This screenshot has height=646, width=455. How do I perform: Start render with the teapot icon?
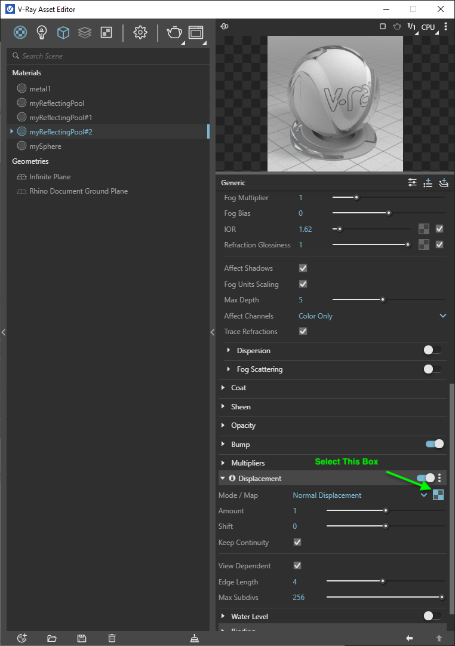pyautogui.click(x=174, y=32)
